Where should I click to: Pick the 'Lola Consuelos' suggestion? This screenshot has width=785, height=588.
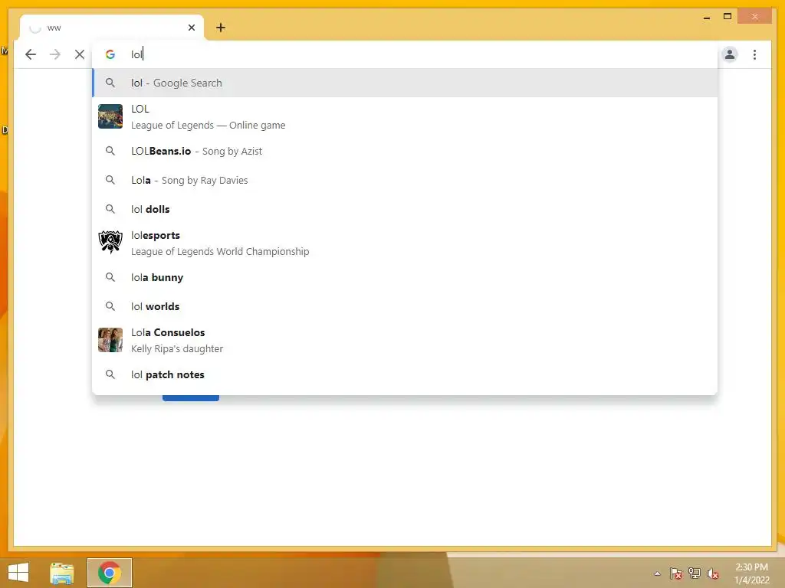click(x=405, y=340)
